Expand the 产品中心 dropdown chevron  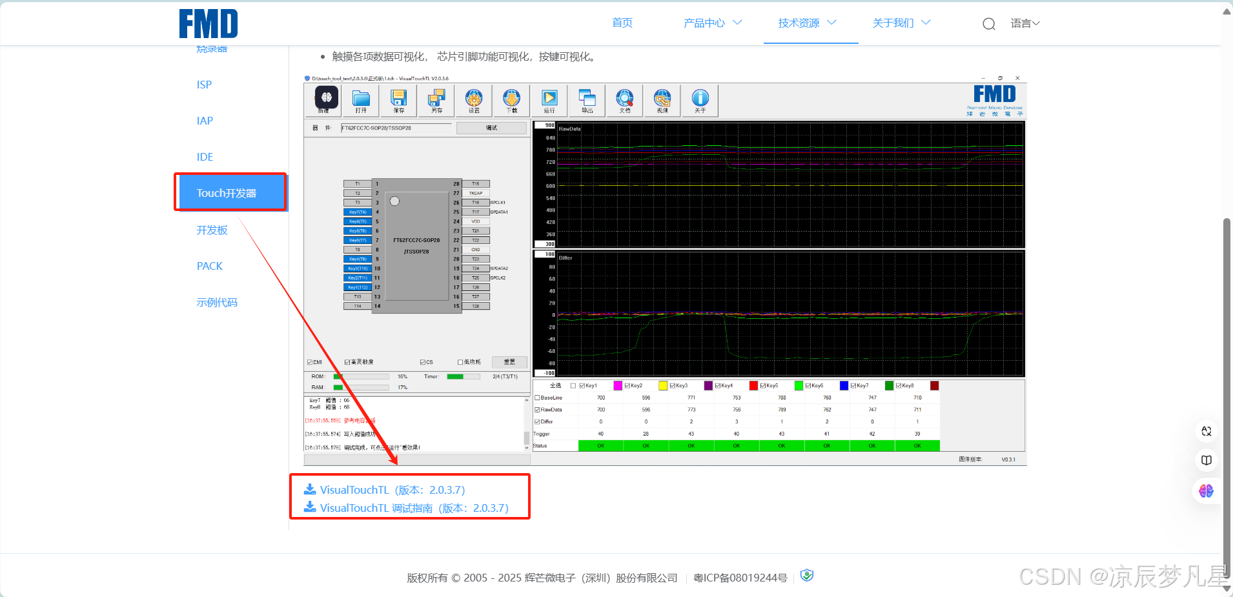click(x=737, y=23)
